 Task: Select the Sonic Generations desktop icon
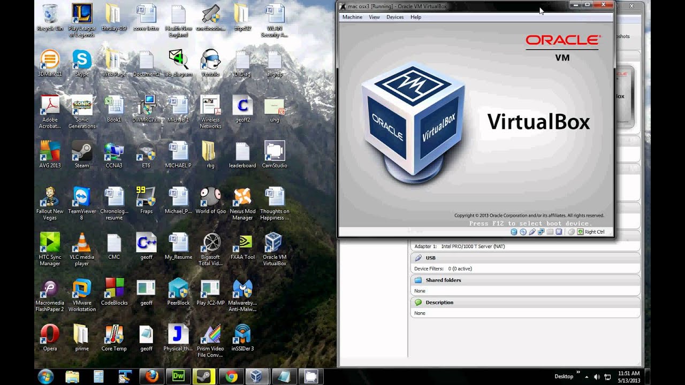(82, 112)
